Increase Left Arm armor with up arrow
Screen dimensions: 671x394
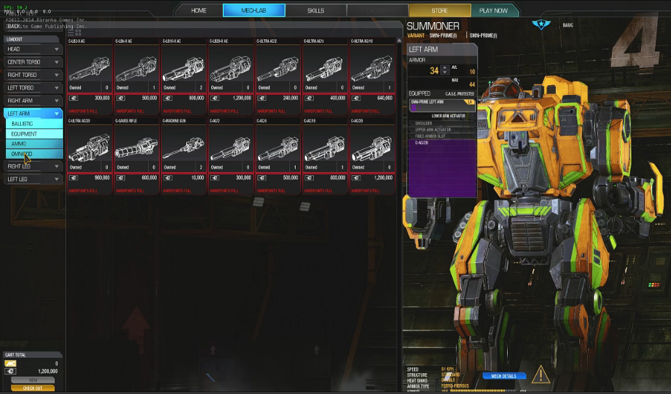click(445, 68)
